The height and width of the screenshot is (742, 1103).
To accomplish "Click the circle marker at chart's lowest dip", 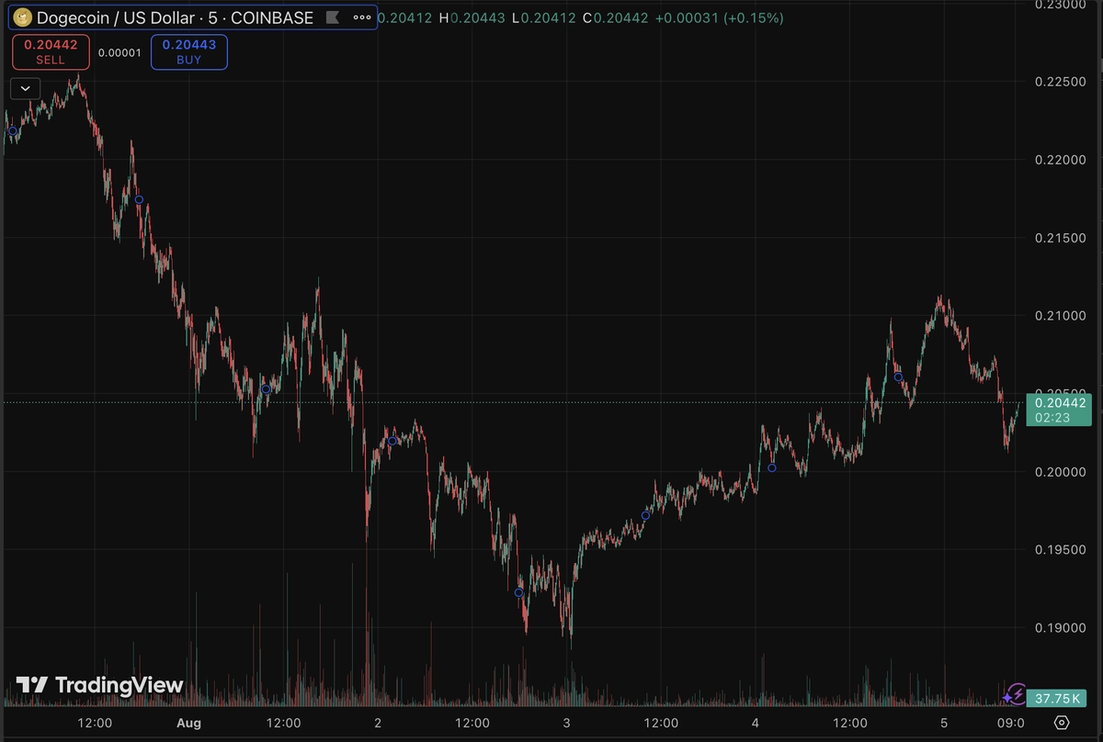I will pyautogui.click(x=518, y=593).
